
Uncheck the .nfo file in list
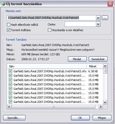10,71
